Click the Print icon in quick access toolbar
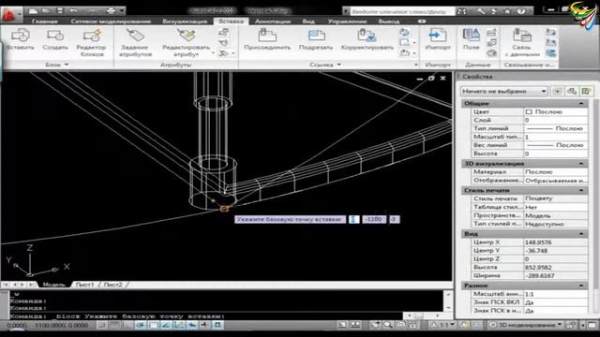 pos(112,10)
